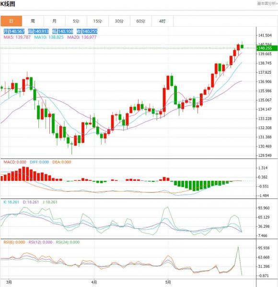Image resolution: width=278 pixels, height=287 pixels.
Task: Click the MA5 139.787 indicator label
Action: [x=17, y=37]
